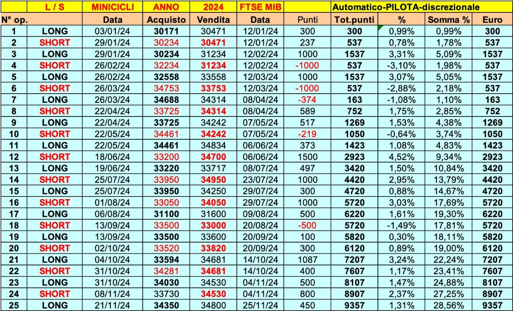Click the Acquisto value 33594
Image resolution: width=513 pixels, height=311 pixels.
tap(166, 259)
